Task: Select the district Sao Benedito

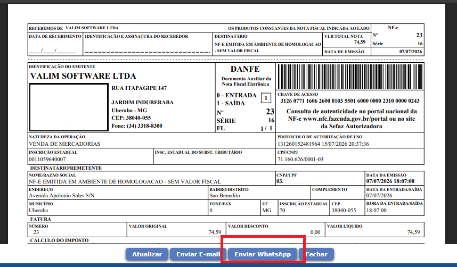Action: coord(225,196)
